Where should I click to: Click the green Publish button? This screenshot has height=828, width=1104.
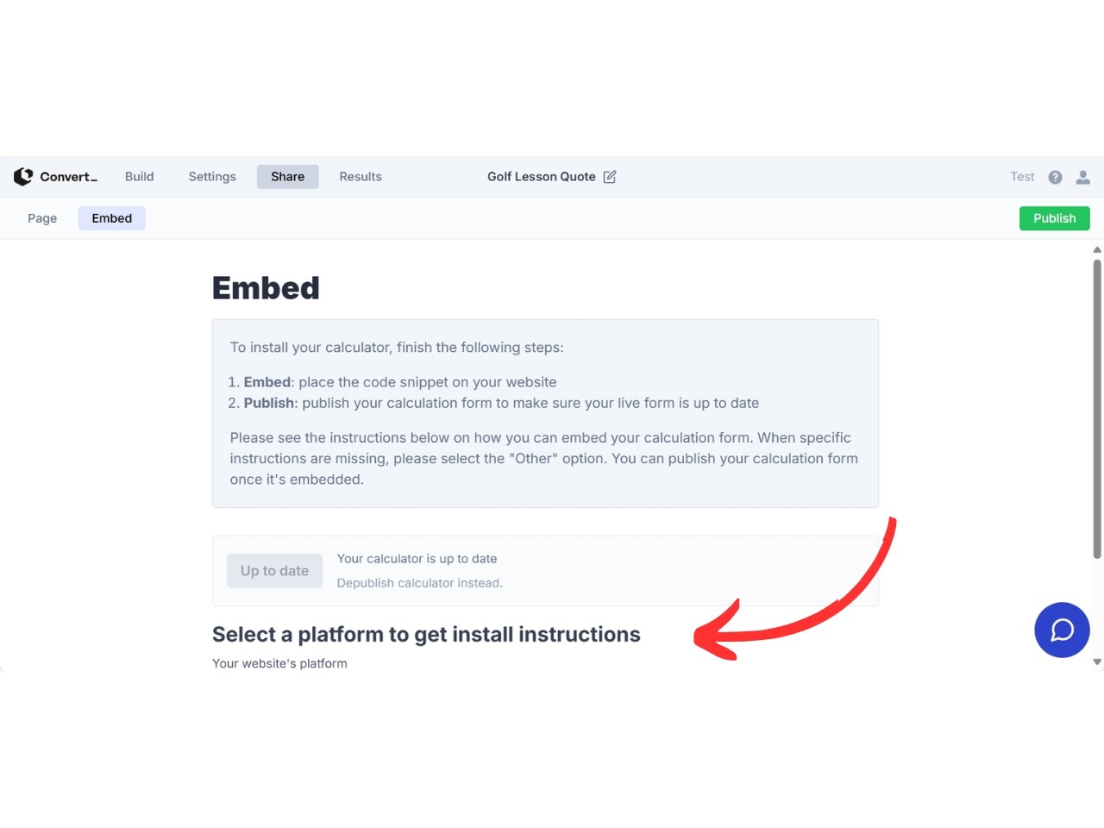tap(1054, 218)
